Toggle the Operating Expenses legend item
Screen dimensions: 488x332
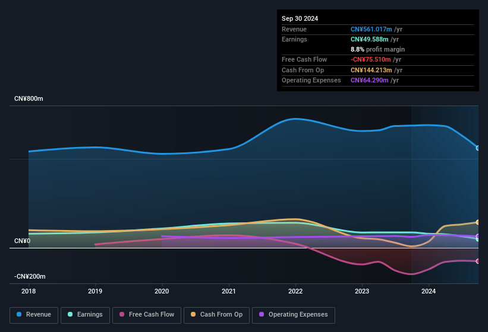pos(293,315)
